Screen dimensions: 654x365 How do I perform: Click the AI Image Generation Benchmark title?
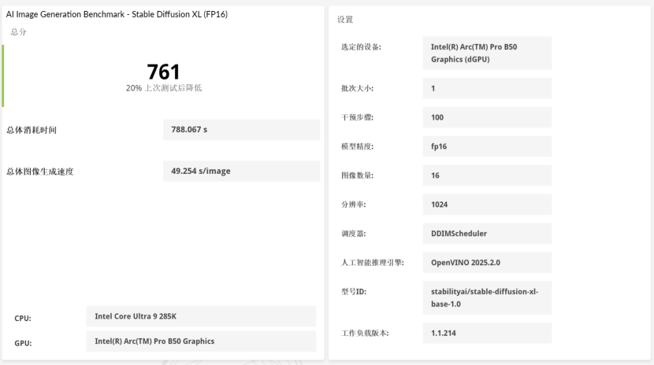(117, 14)
